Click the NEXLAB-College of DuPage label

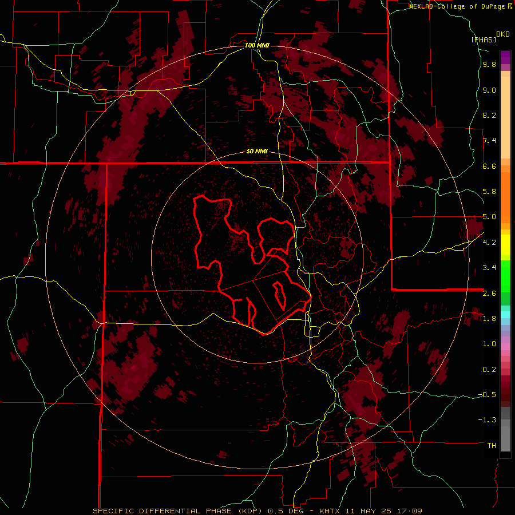[x=457, y=6]
